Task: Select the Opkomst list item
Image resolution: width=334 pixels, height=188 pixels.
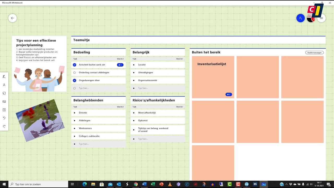Action: pos(158,121)
